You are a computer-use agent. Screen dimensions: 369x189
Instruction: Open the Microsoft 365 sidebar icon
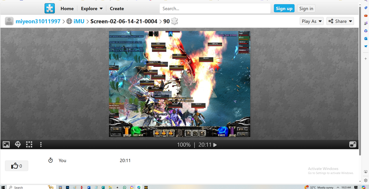click(x=366, y=31)
